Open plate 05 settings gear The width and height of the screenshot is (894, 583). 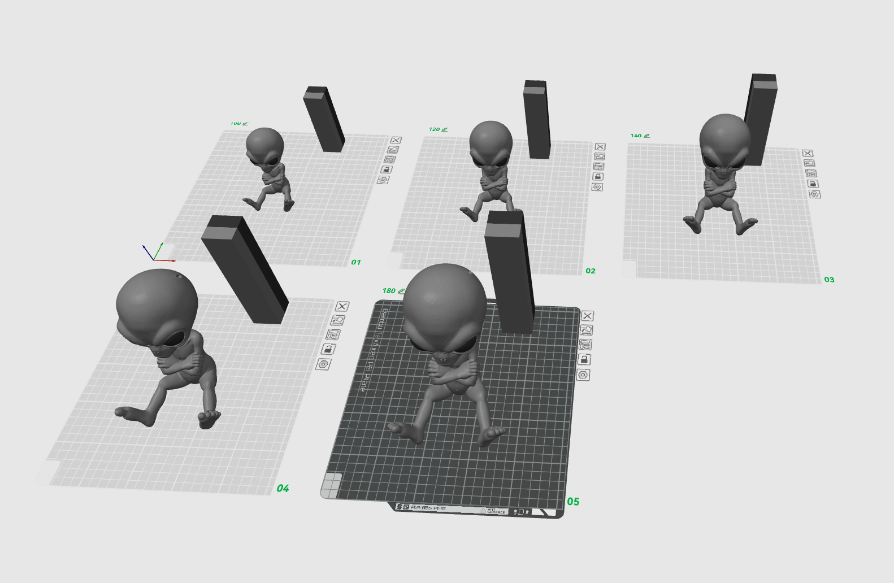click(583, 375)
